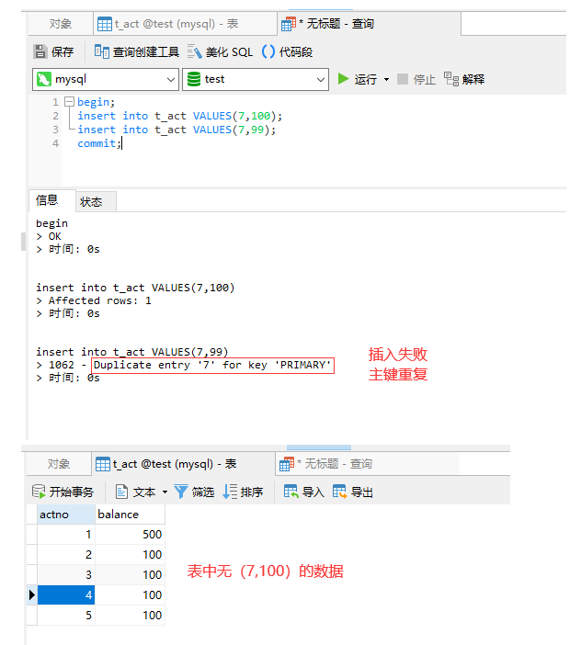Screen dimensions: 581x645
Task: Click the cell with actno 1
Action: click(x=66, y=535)
